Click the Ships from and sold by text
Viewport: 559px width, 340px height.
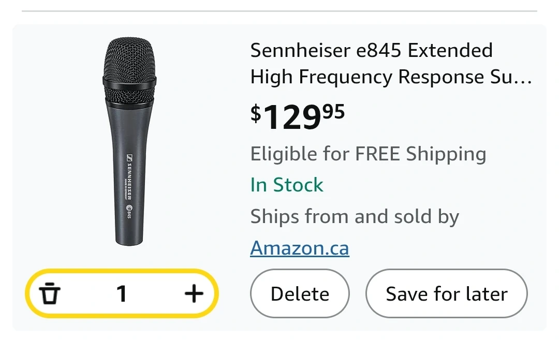tap(355, 216)
